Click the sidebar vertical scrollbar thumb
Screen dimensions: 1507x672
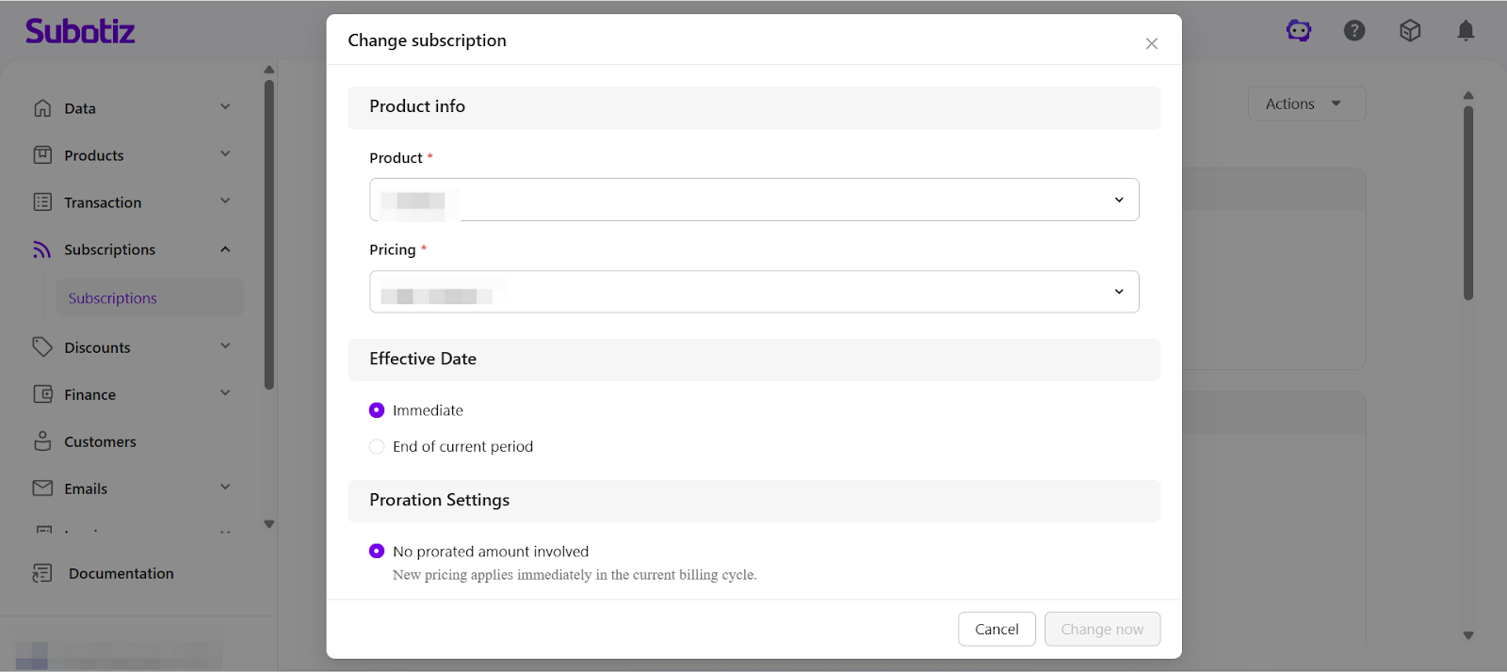[x=269, y=235]
